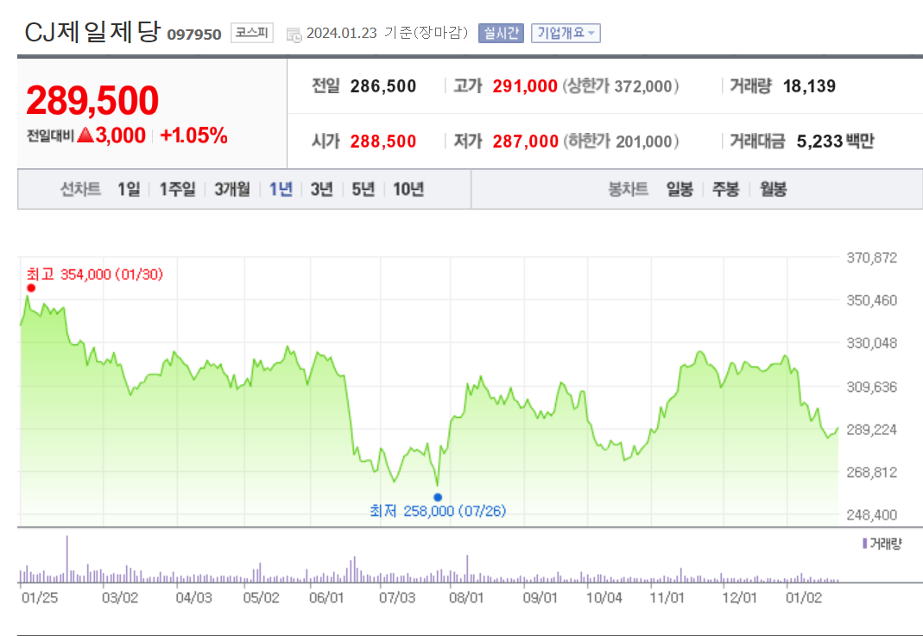Click the red up-triangle next to 3,000

point(86,135)
